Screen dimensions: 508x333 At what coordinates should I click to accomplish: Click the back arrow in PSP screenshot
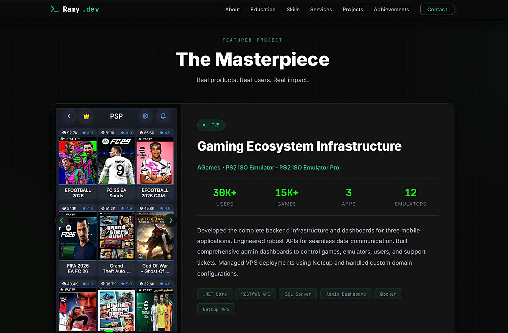[70, 116]
